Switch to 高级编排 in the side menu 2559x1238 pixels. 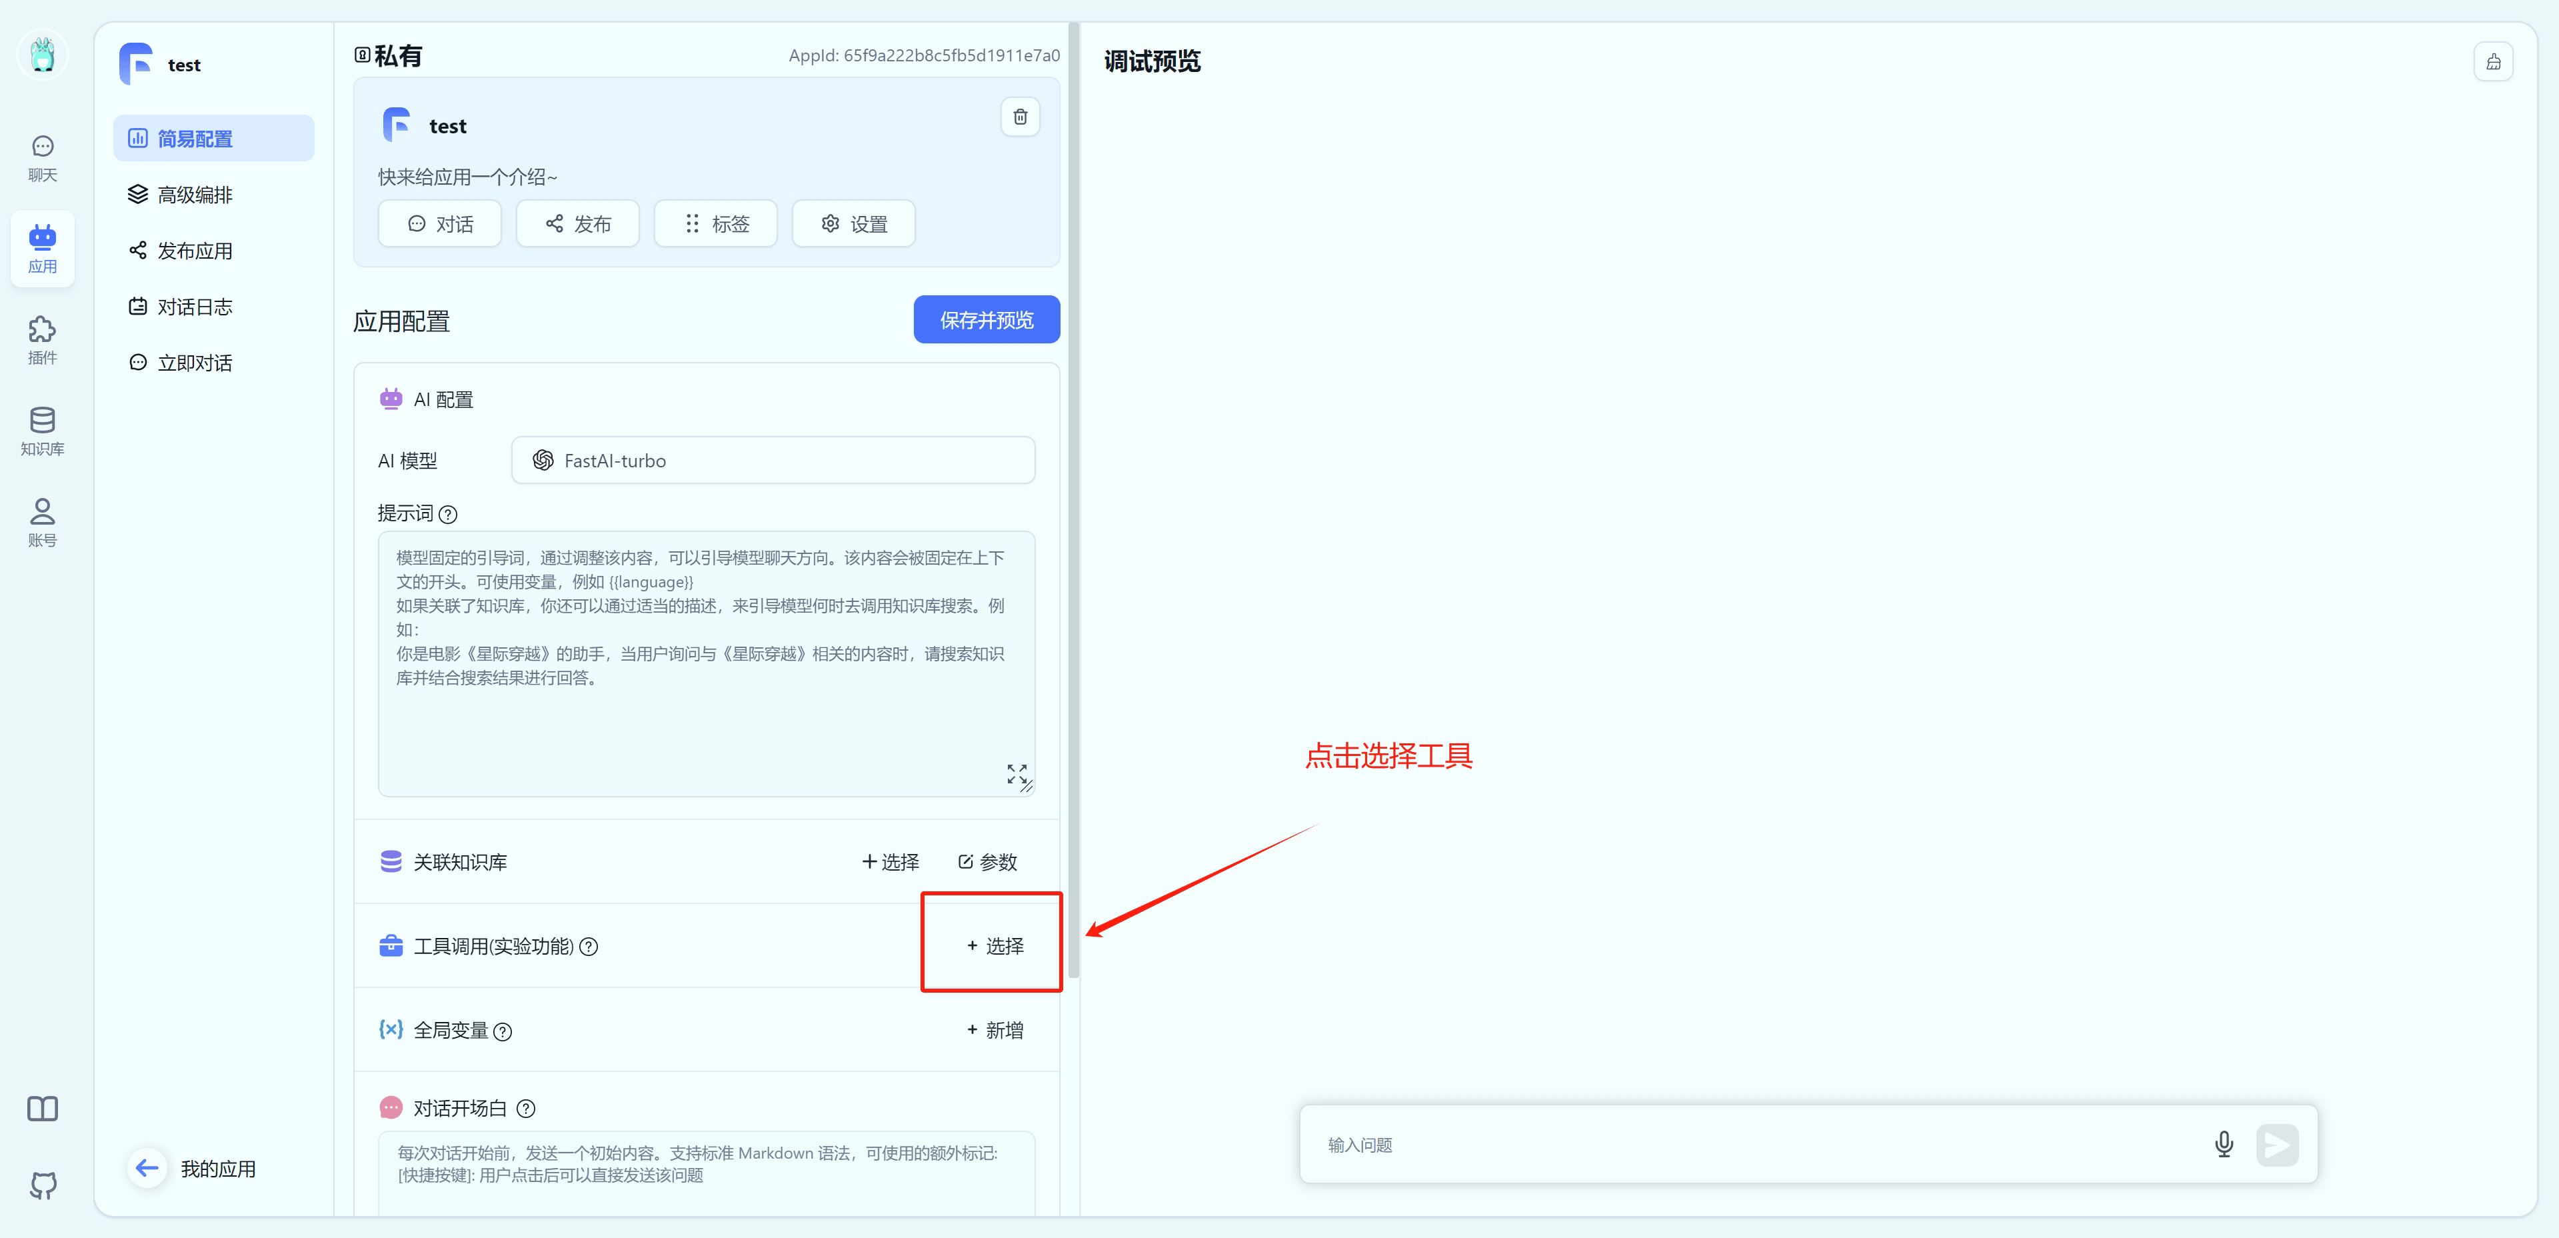[194, 195]
